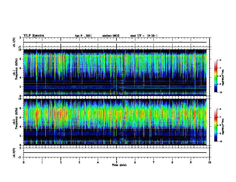Screen dimensions: 236x182
Task: Click the ch.3(V) waveform axis label
Action: 14,153
